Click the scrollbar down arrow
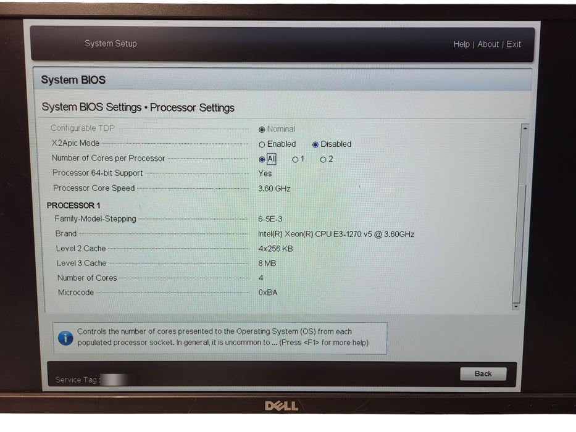The height and width of the screenshot is (432, 576). 516,306
